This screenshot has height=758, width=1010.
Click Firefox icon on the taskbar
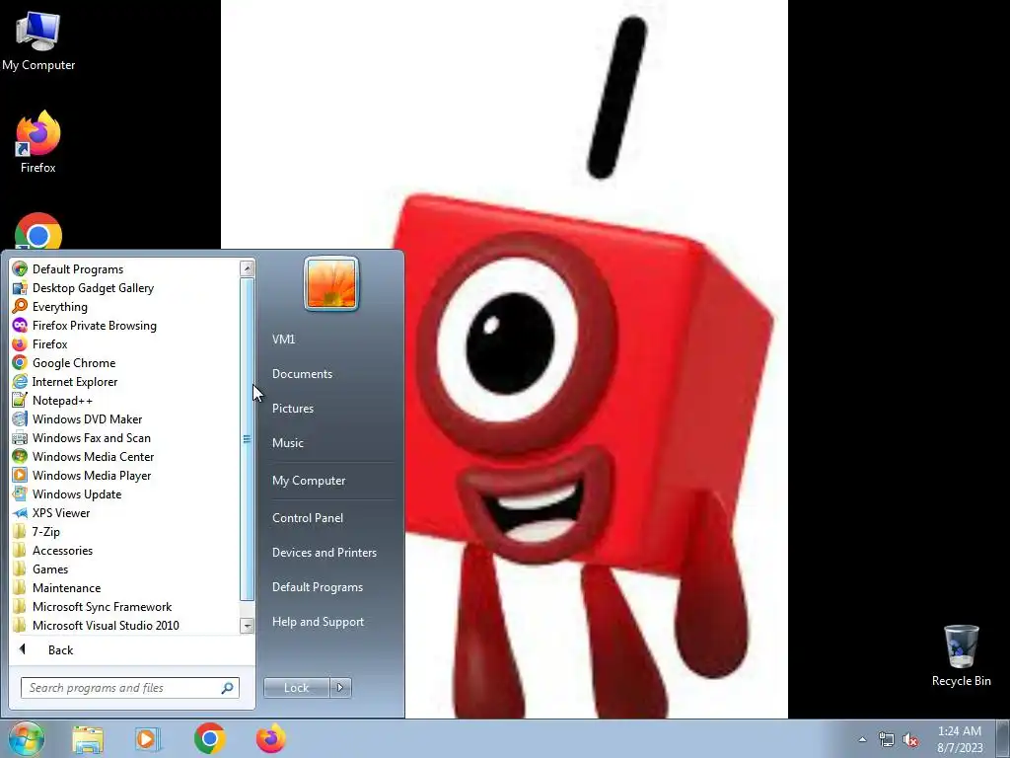tap(270, 738)
